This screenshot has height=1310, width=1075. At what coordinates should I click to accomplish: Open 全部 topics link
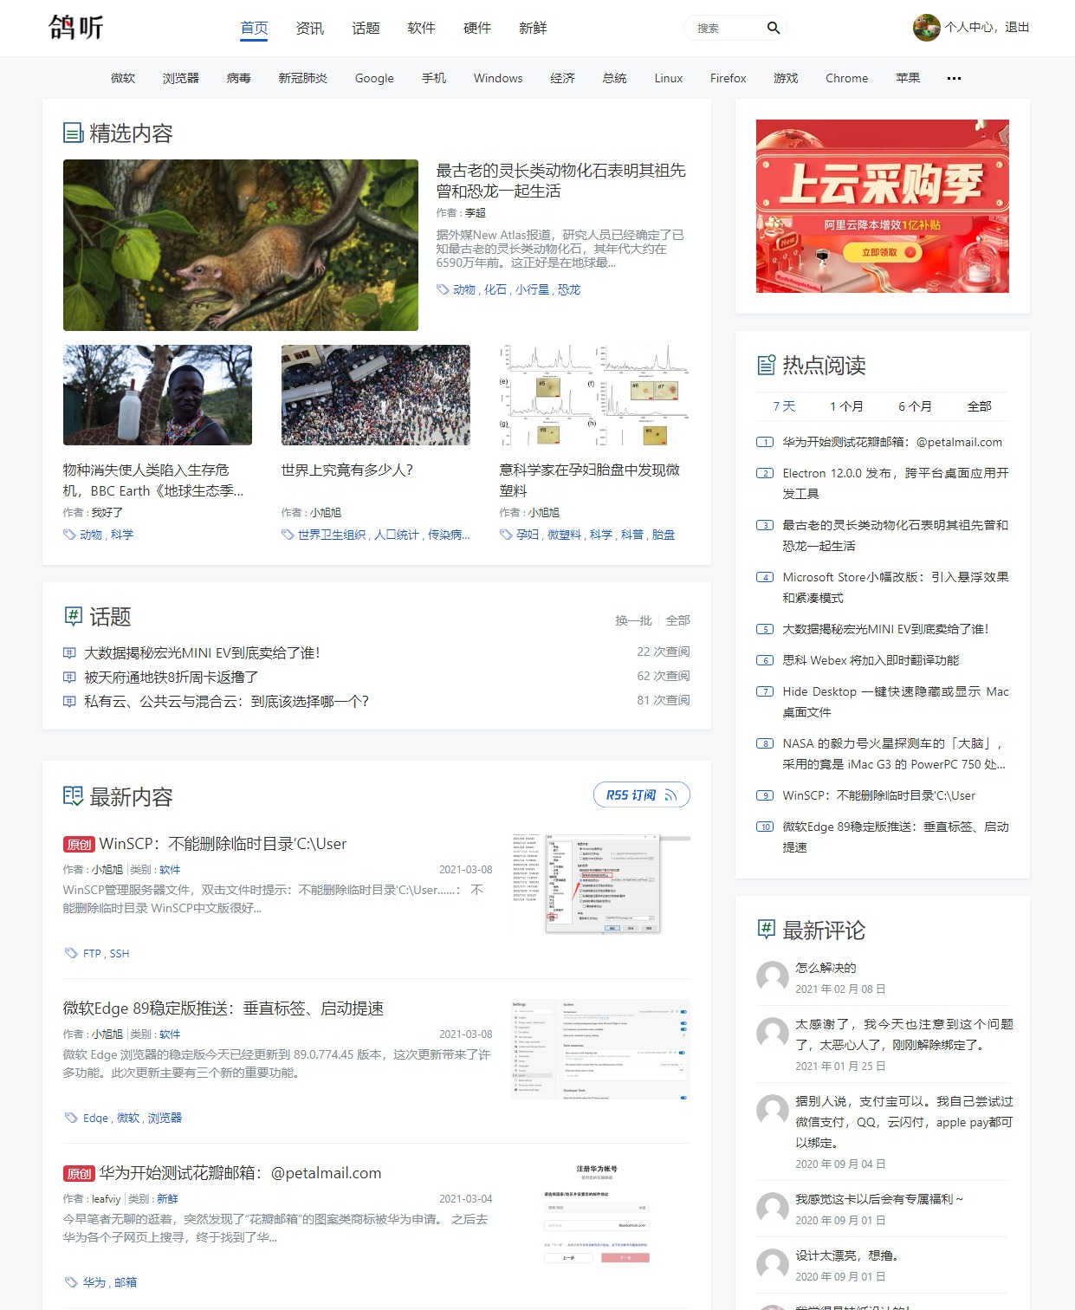click(678, 620)
